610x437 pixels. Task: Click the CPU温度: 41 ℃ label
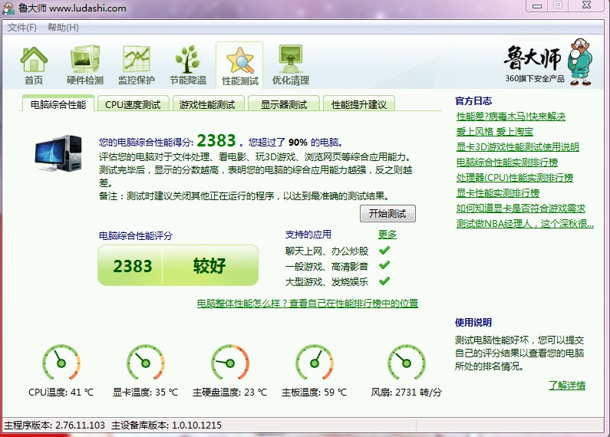coord(61,392)
